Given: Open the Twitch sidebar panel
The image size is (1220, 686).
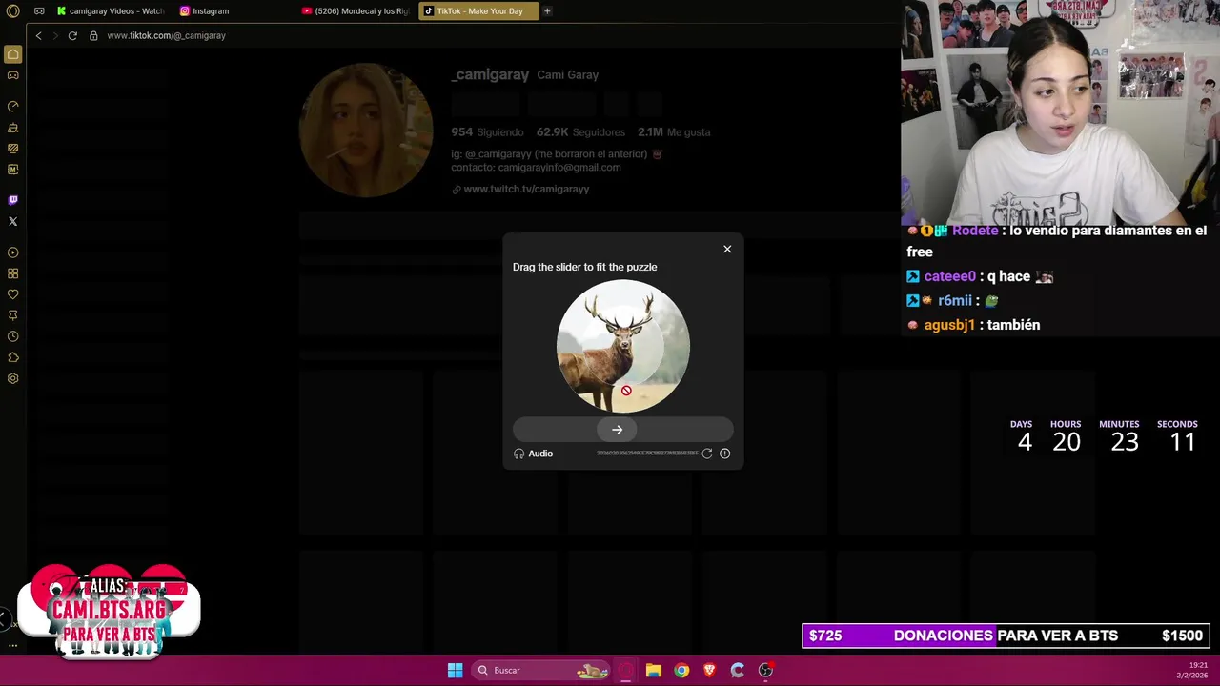Looking at the screenshot, I should point(12,200).
